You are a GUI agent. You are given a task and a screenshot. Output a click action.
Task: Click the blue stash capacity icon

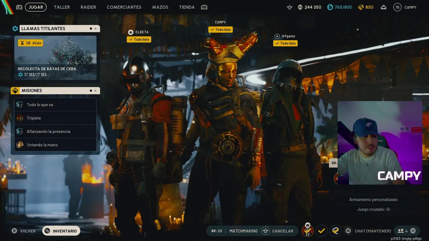click(x=330, y=7)
